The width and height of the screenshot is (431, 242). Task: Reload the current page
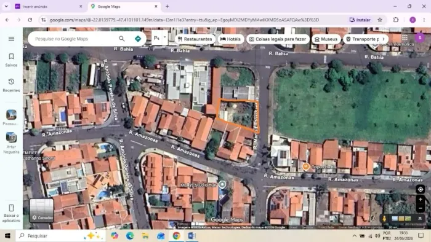30,20
